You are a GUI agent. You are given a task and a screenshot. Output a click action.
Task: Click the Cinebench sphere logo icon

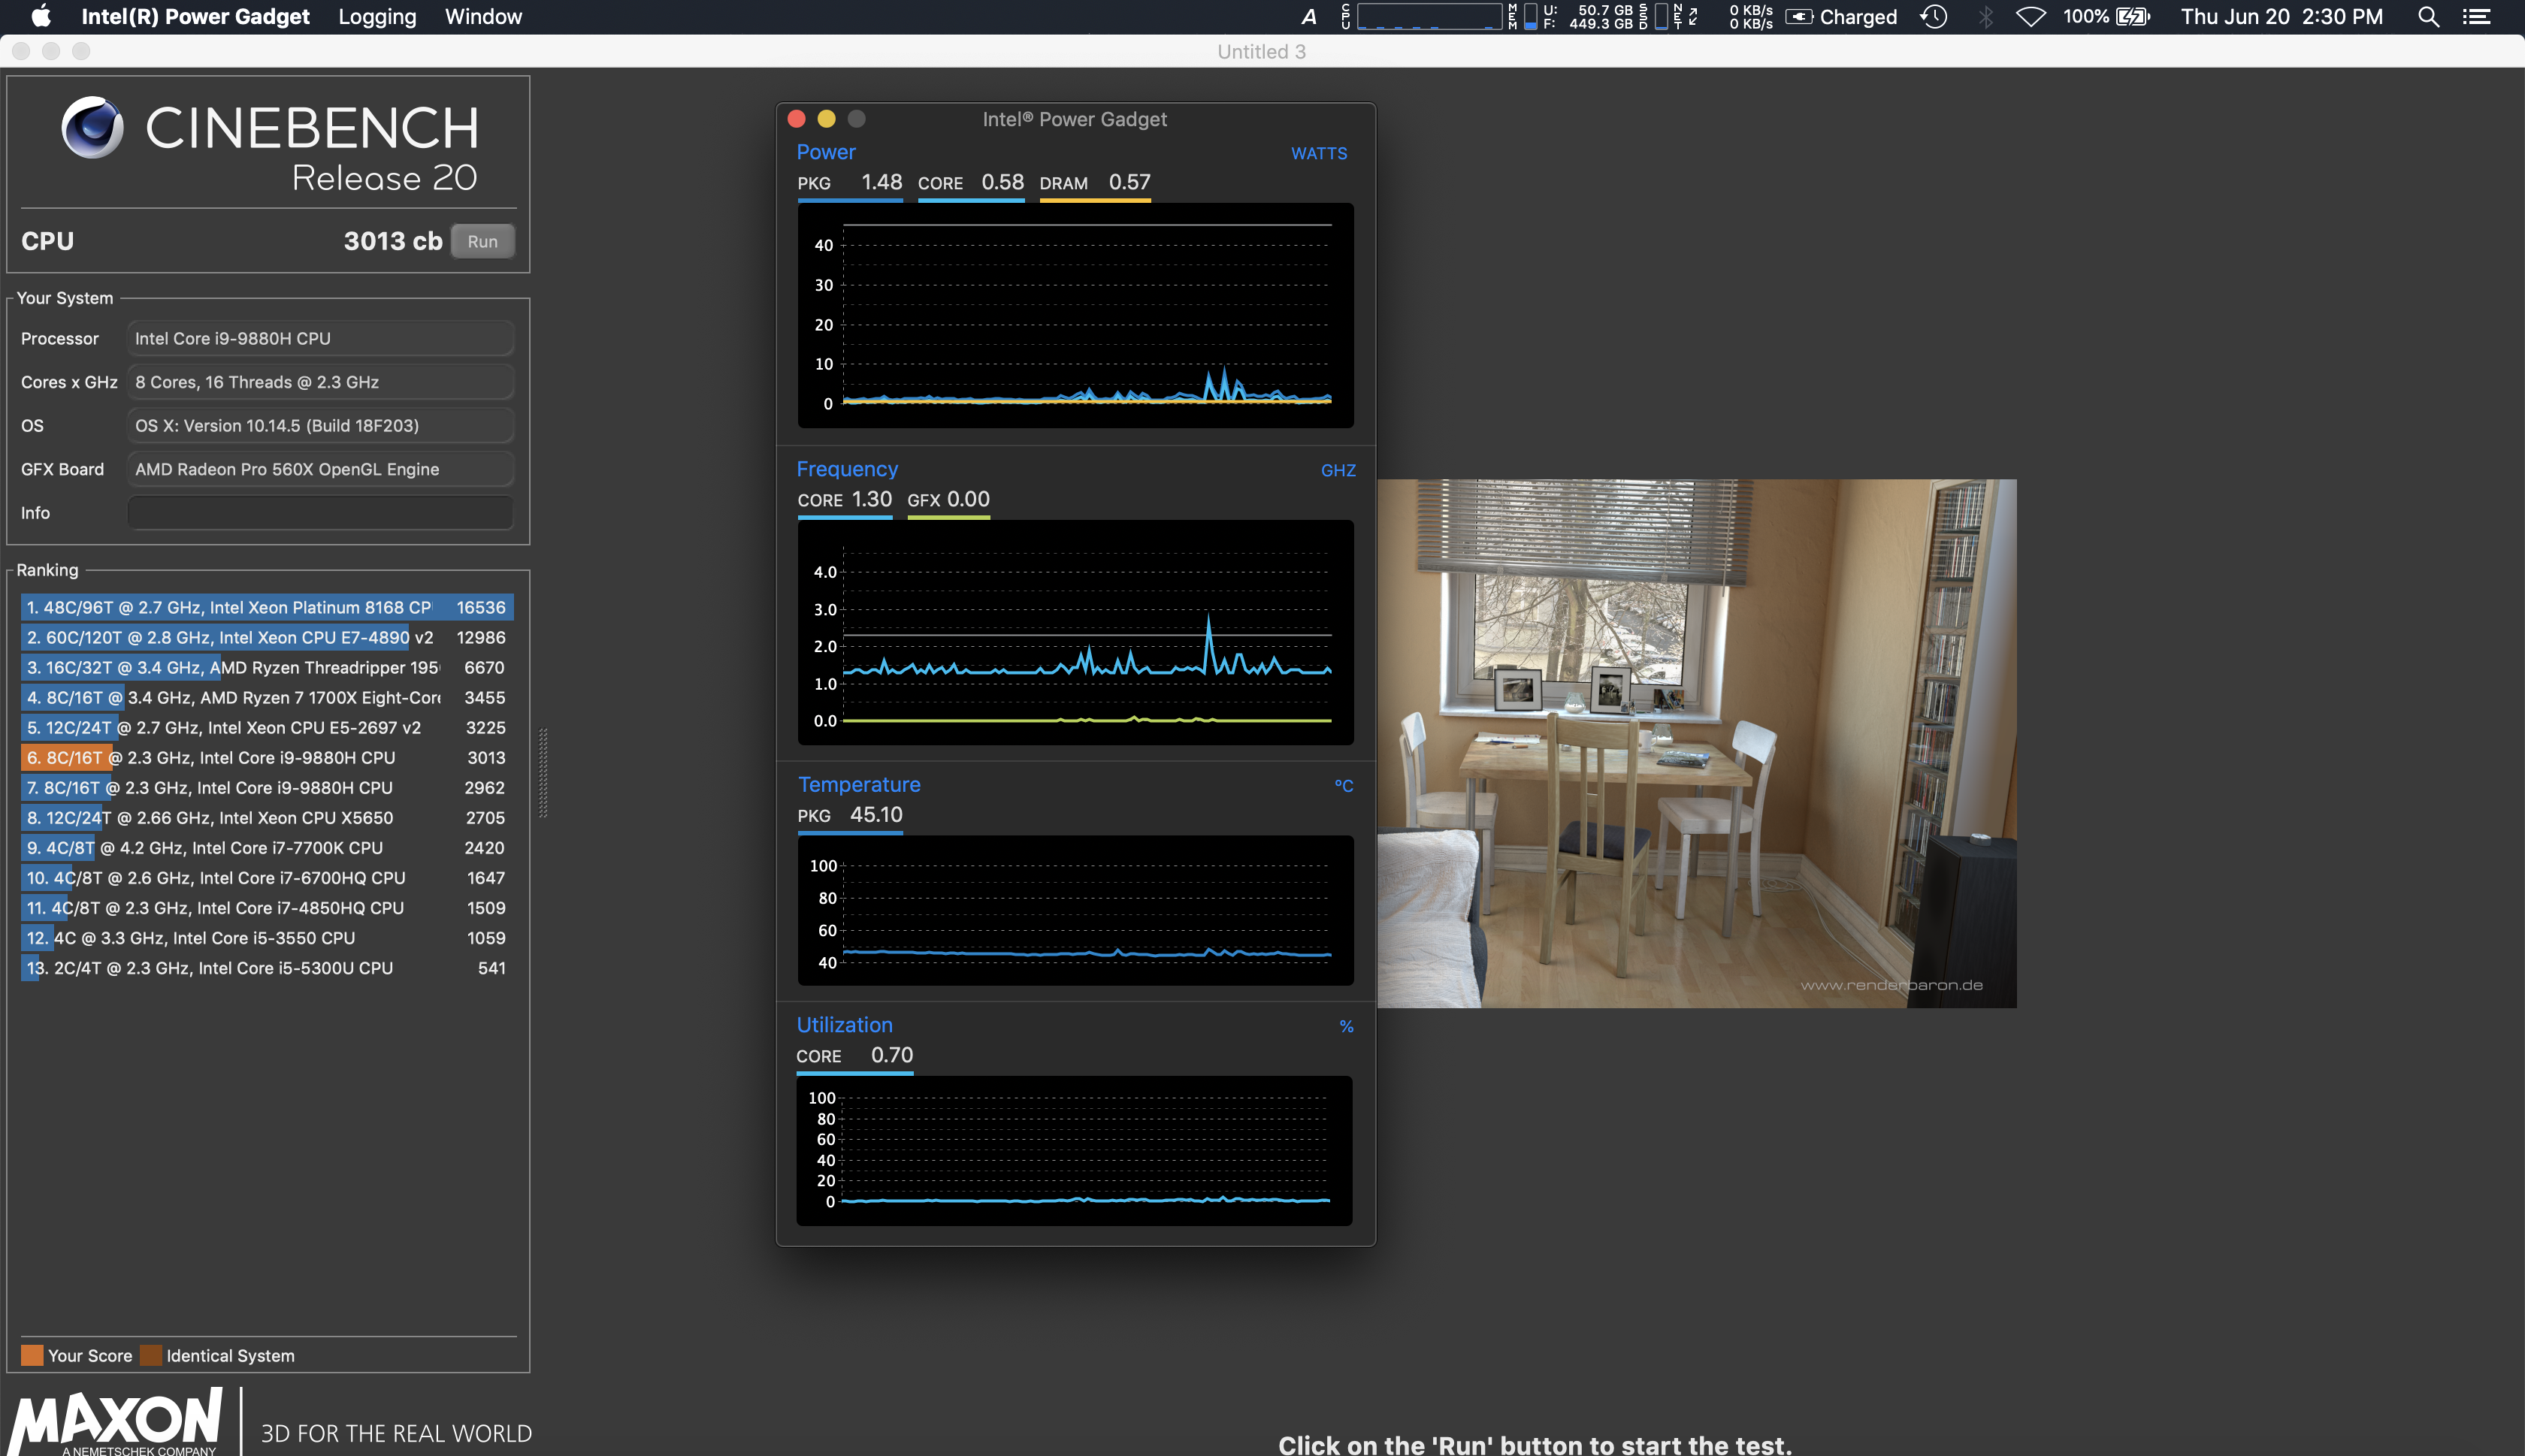[x=92, y=127]
